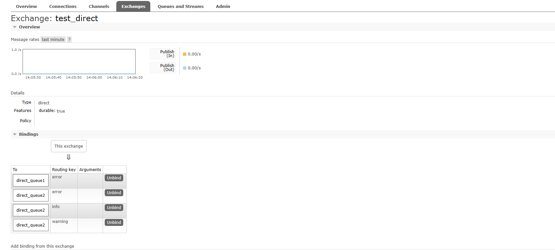The height and width of the screenshot is (250, 555).
Task: Click the downward double arrow under This exchange
Action: (x=69, y=157)
